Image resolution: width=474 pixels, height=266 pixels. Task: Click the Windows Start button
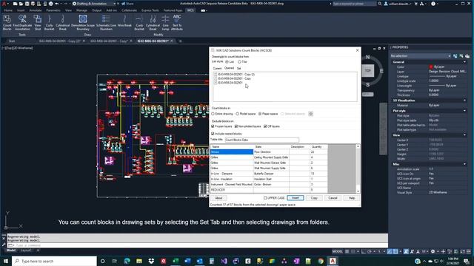pos(6,261)
